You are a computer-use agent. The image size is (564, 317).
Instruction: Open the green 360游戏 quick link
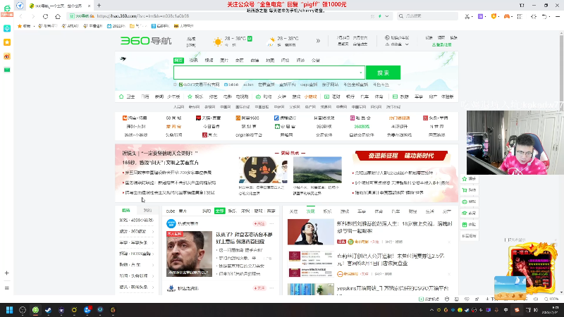(x=362, y=127)
